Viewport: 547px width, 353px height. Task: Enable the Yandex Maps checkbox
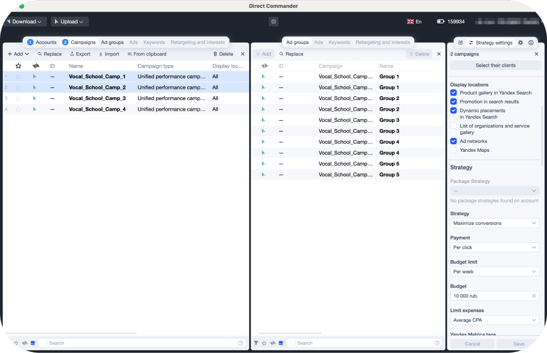tap(454, 150)
